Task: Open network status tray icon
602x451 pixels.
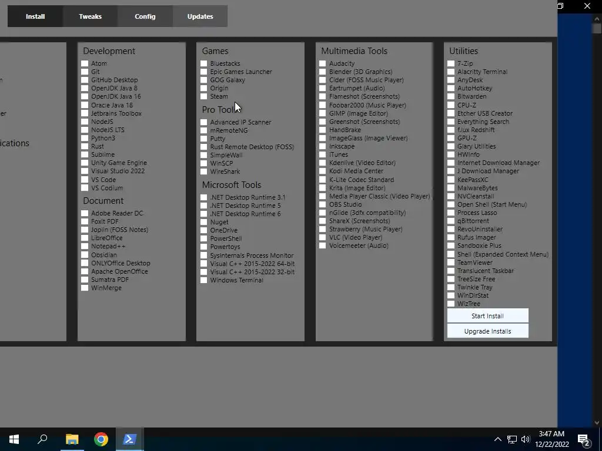Action: pos(512,439)
